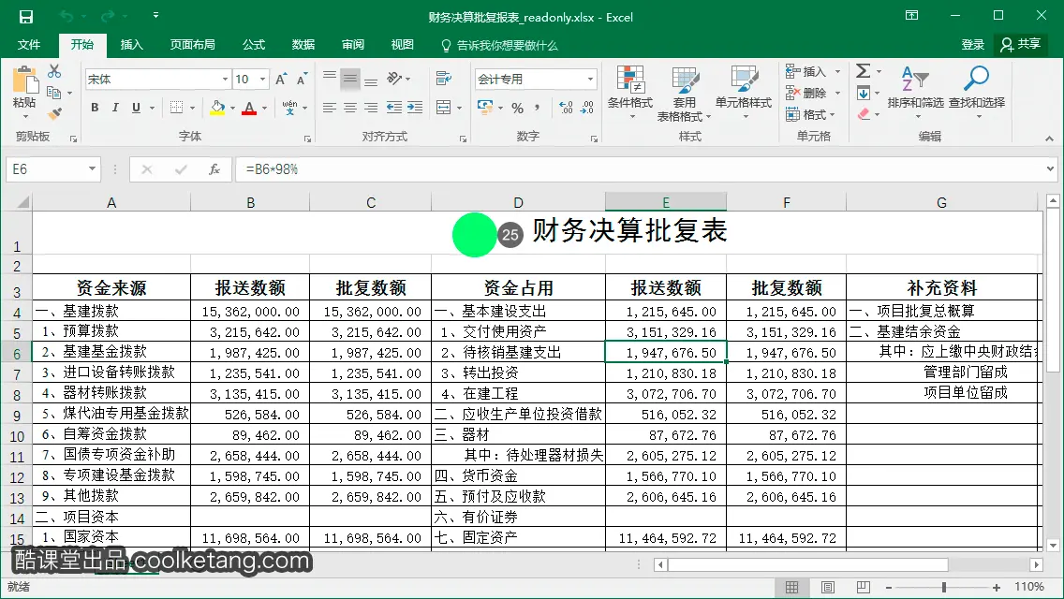Screen dimensions: 1064x599
Task: Click the Fill down icon
Action: coord(864,93)
